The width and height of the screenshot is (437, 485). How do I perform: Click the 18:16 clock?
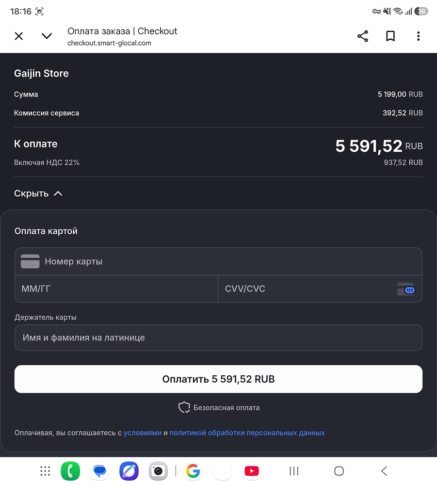tap(21, 12)
